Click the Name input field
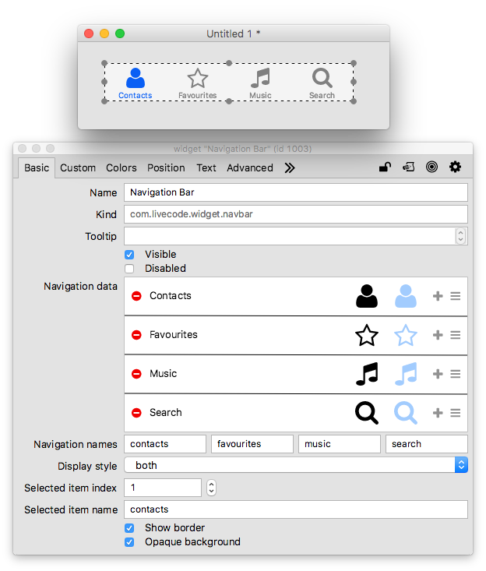Viewport: 486px width, 571px height. click(x=296, y=192)
